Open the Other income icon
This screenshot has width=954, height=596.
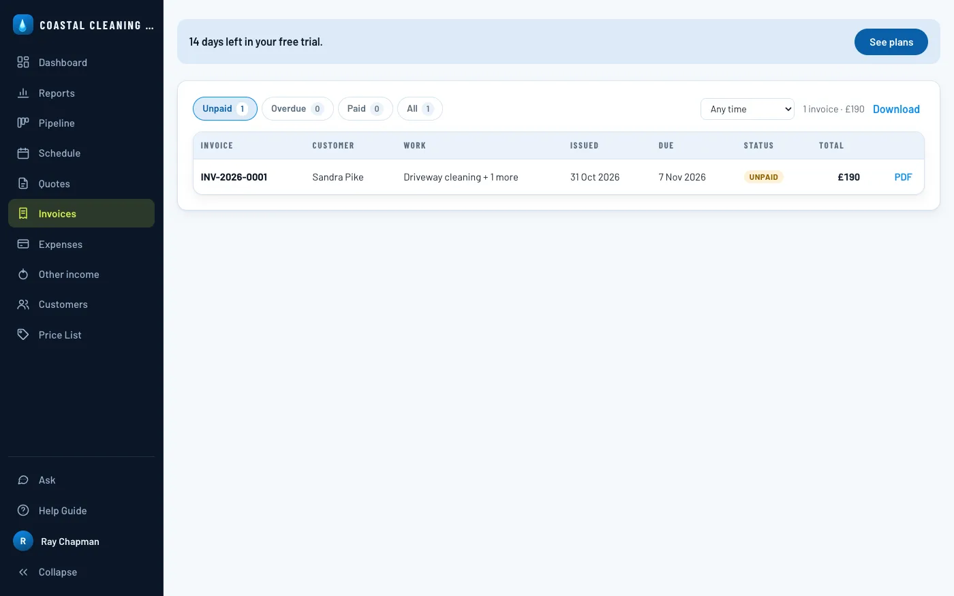coord(23,275)
